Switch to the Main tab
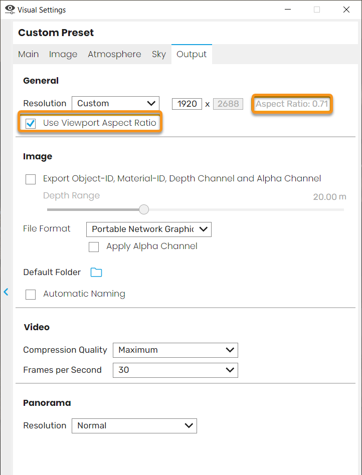Image resolution: width=362 pixels, height=475 pixels. (29, 54)
